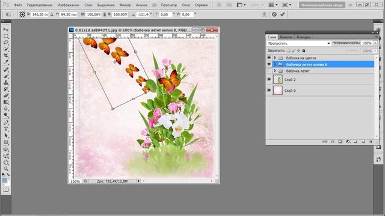
Task: Click the create new group icon
Action: pos(356,142)
